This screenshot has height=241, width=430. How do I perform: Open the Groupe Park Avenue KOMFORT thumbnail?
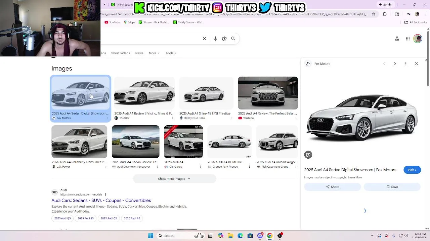point(229,142)
